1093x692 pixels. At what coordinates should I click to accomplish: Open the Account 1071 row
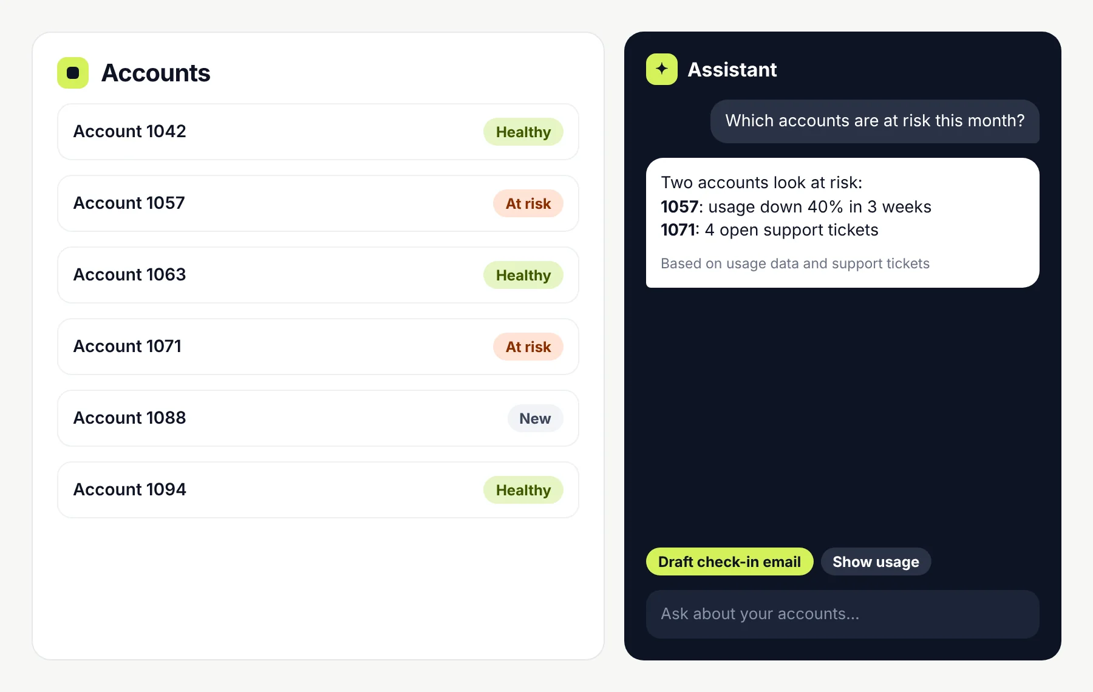pyautogui.click(x=318, y=347)
